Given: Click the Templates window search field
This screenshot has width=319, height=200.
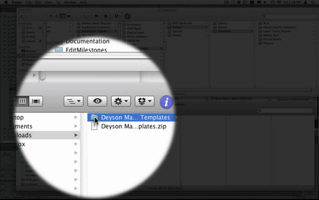Looking at the screenshot, I should [x=289, y=16].
